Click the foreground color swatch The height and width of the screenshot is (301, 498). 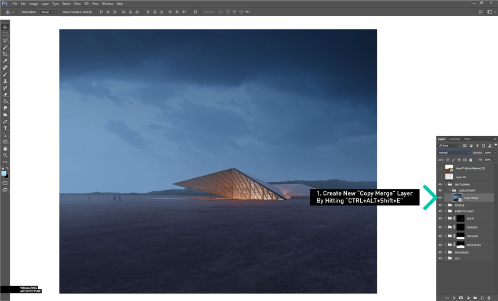pos(4,173)
